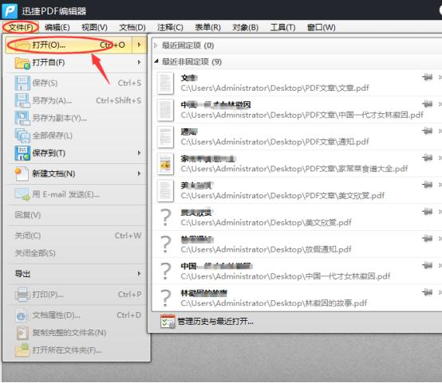This screenshot has width=442, height=383.
Task: Click the 另存为(A) icon
Action: point(22,100)
